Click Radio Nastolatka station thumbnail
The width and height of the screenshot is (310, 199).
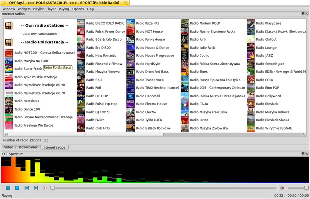coord(9,101)
